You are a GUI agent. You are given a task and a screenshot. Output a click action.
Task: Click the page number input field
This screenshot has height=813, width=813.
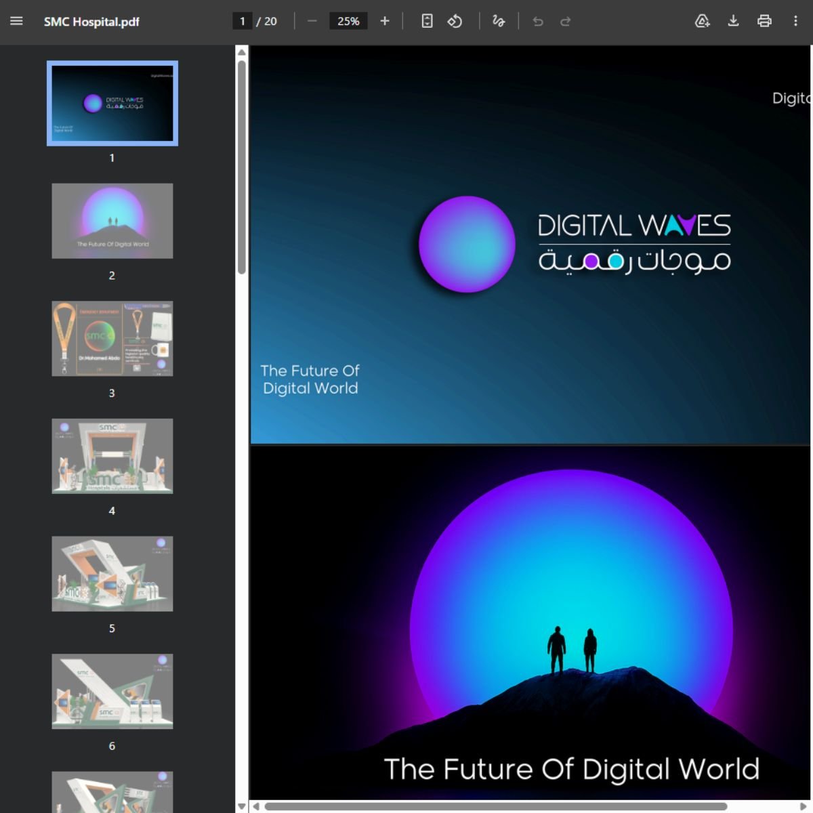click(x=242, y=21)
